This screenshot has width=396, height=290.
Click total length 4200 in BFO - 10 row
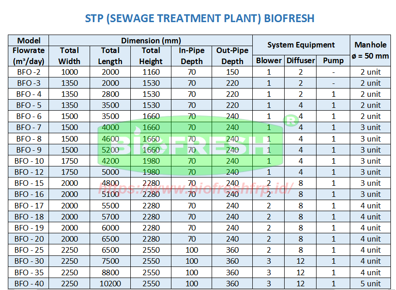click(x=110, y=161)
